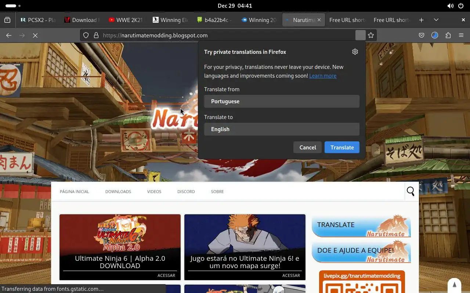This screenshot has width=470, height=293.
Task: Open SOBRE menu item
Action: (x=217, y=192)
